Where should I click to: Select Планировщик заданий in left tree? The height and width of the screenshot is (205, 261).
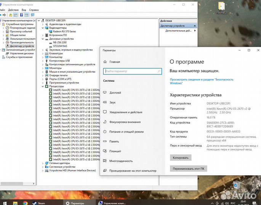pos(22,28)
